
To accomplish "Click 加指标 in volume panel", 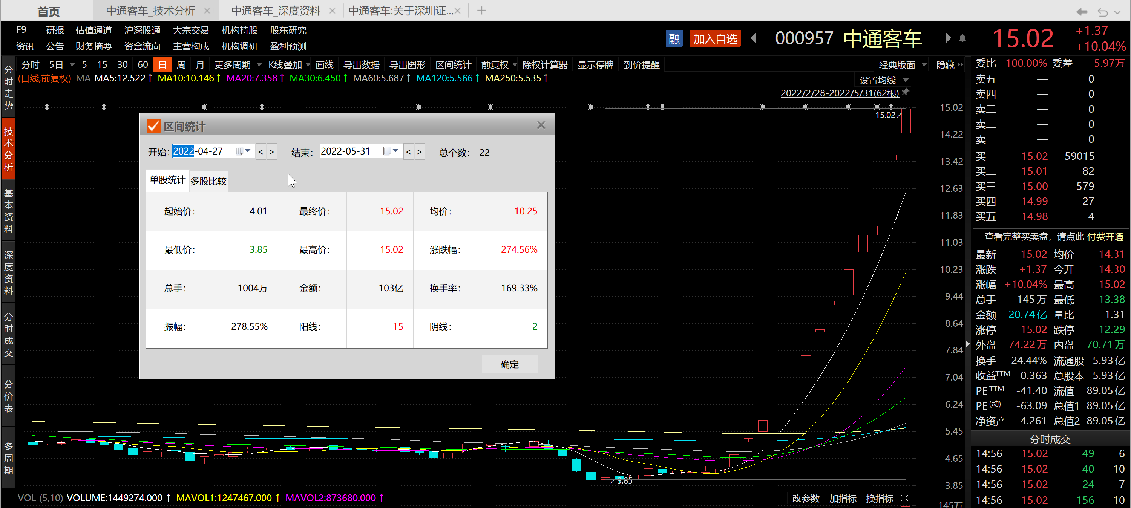I will [x=843, y=498].
